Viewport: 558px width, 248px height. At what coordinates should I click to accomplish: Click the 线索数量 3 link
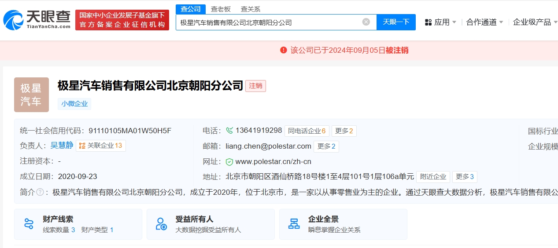coord(59,230)
